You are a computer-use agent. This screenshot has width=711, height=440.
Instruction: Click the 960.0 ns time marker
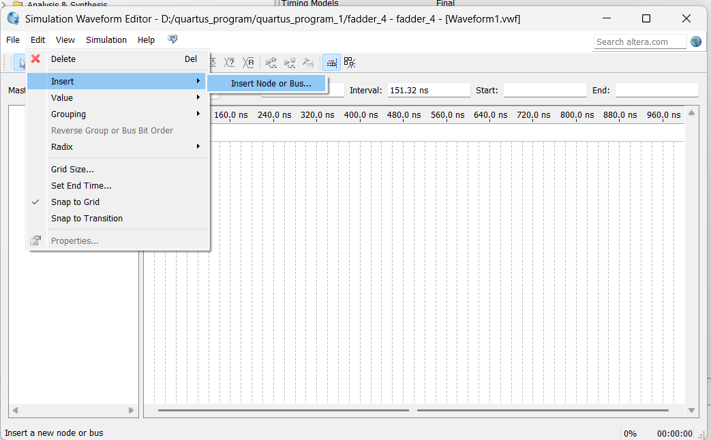click(x=663, y=115)
